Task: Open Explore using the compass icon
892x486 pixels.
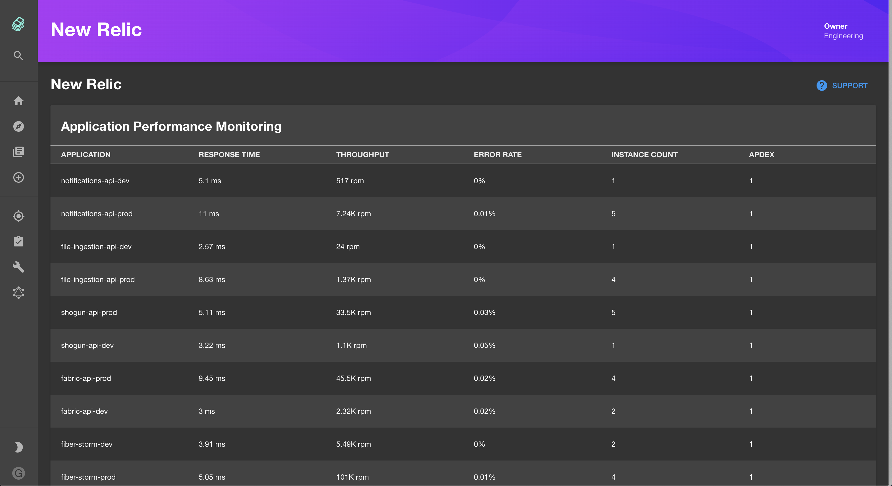Action: pos(18,126)
